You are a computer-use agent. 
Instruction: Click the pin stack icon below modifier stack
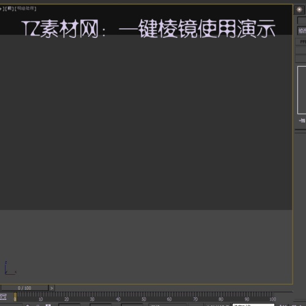click(302, 121)
